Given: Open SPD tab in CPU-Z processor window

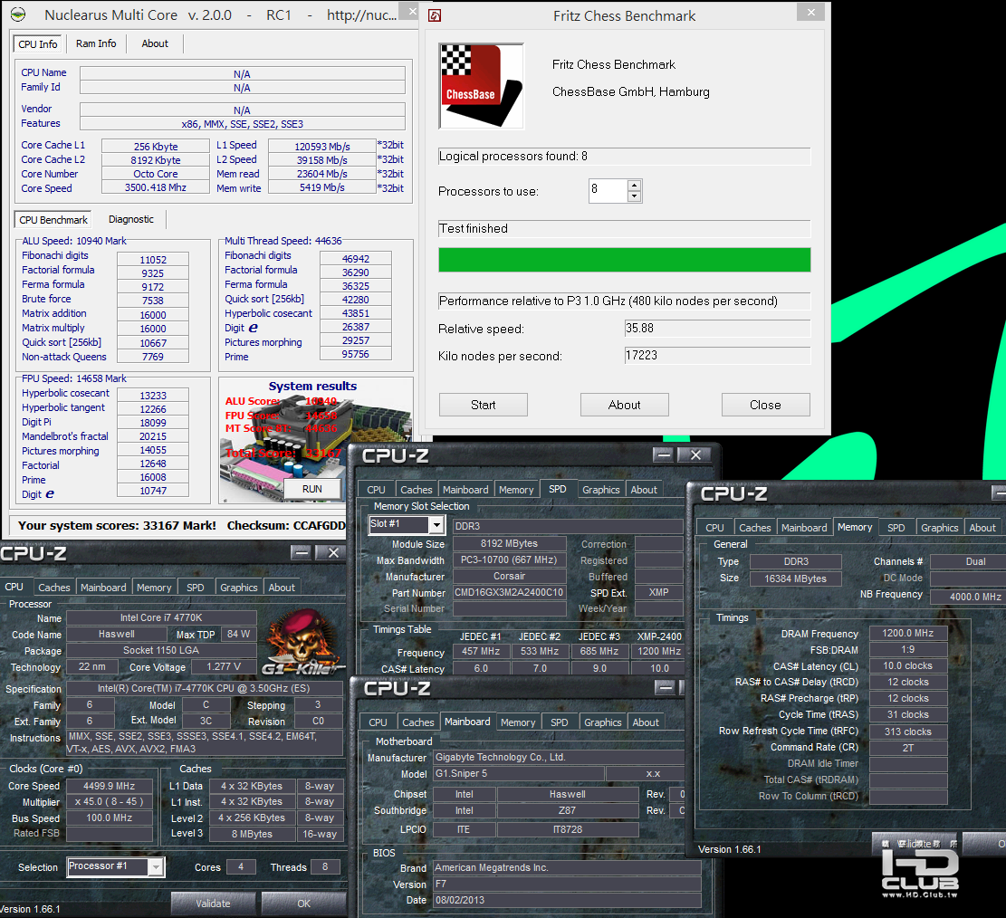Looking at the screenshot, I should 195,588.
